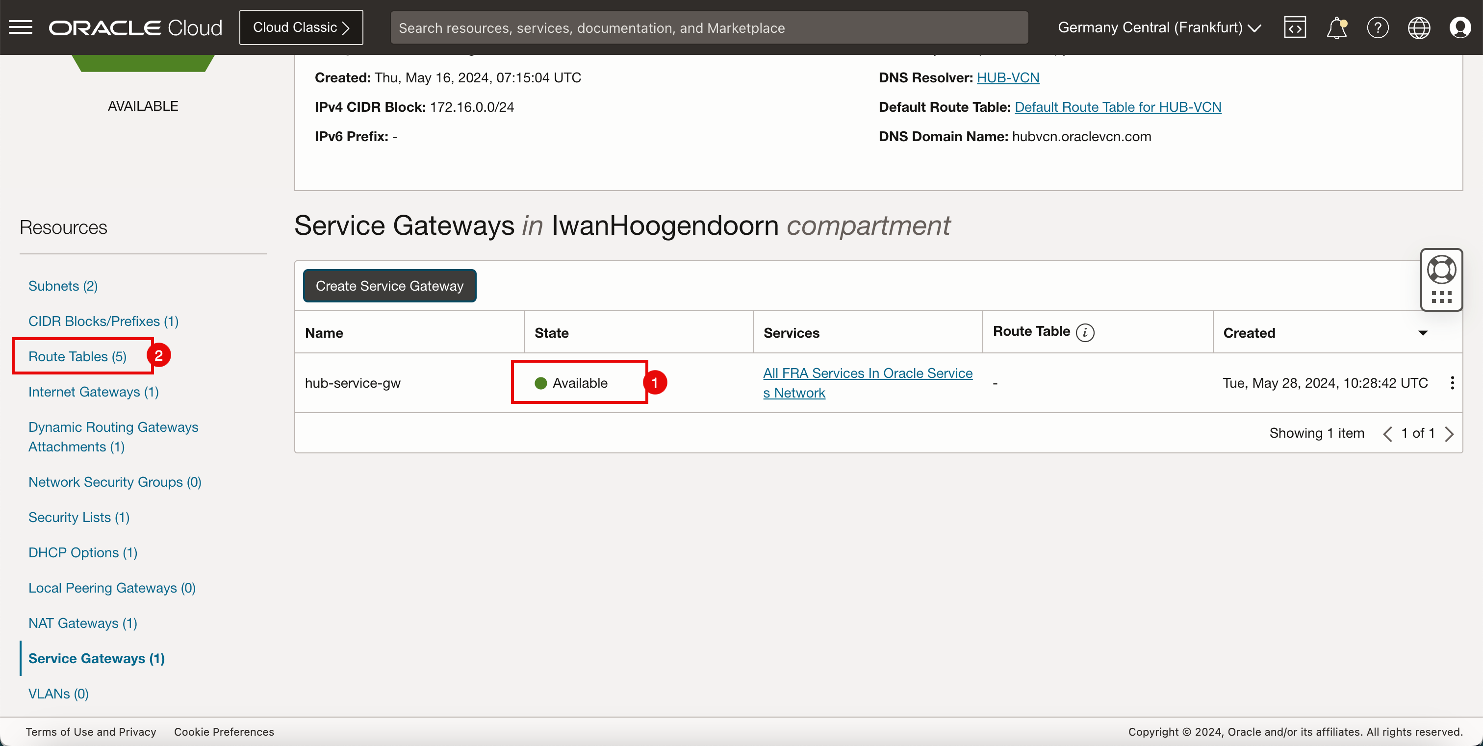Open Subnets resource item
Screen dimensions: 1483x746
[63, 286]
